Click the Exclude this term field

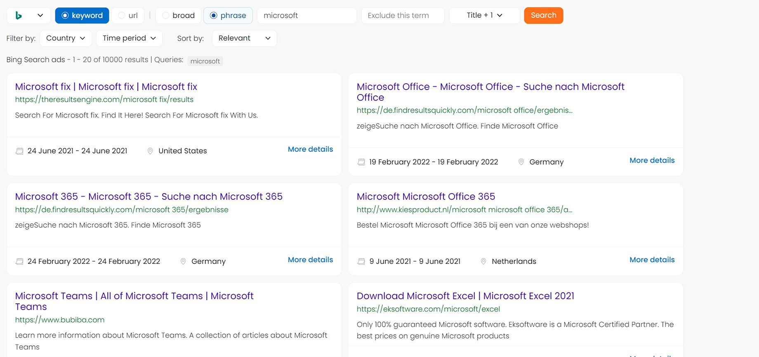(x=403, y=16)
